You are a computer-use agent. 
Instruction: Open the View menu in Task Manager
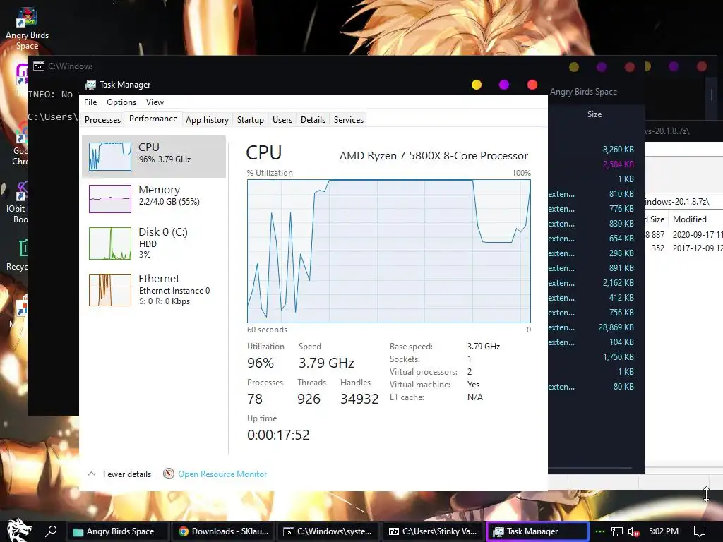[x=155, y=102]
